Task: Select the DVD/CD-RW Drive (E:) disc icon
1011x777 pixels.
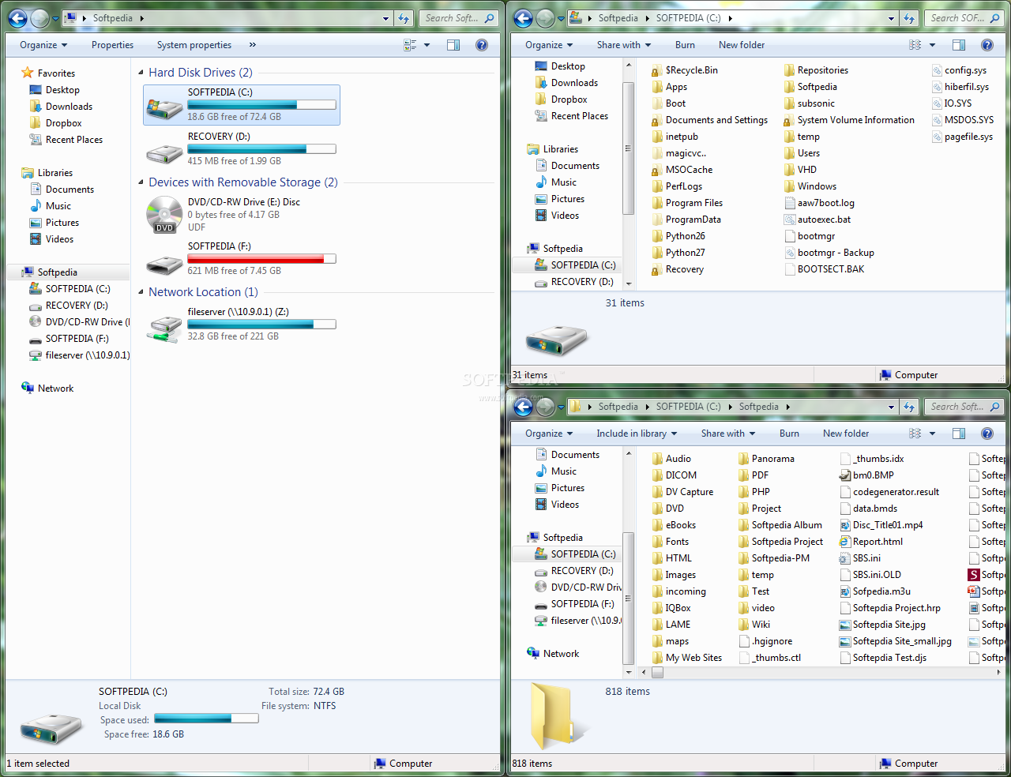Action: 164,215
